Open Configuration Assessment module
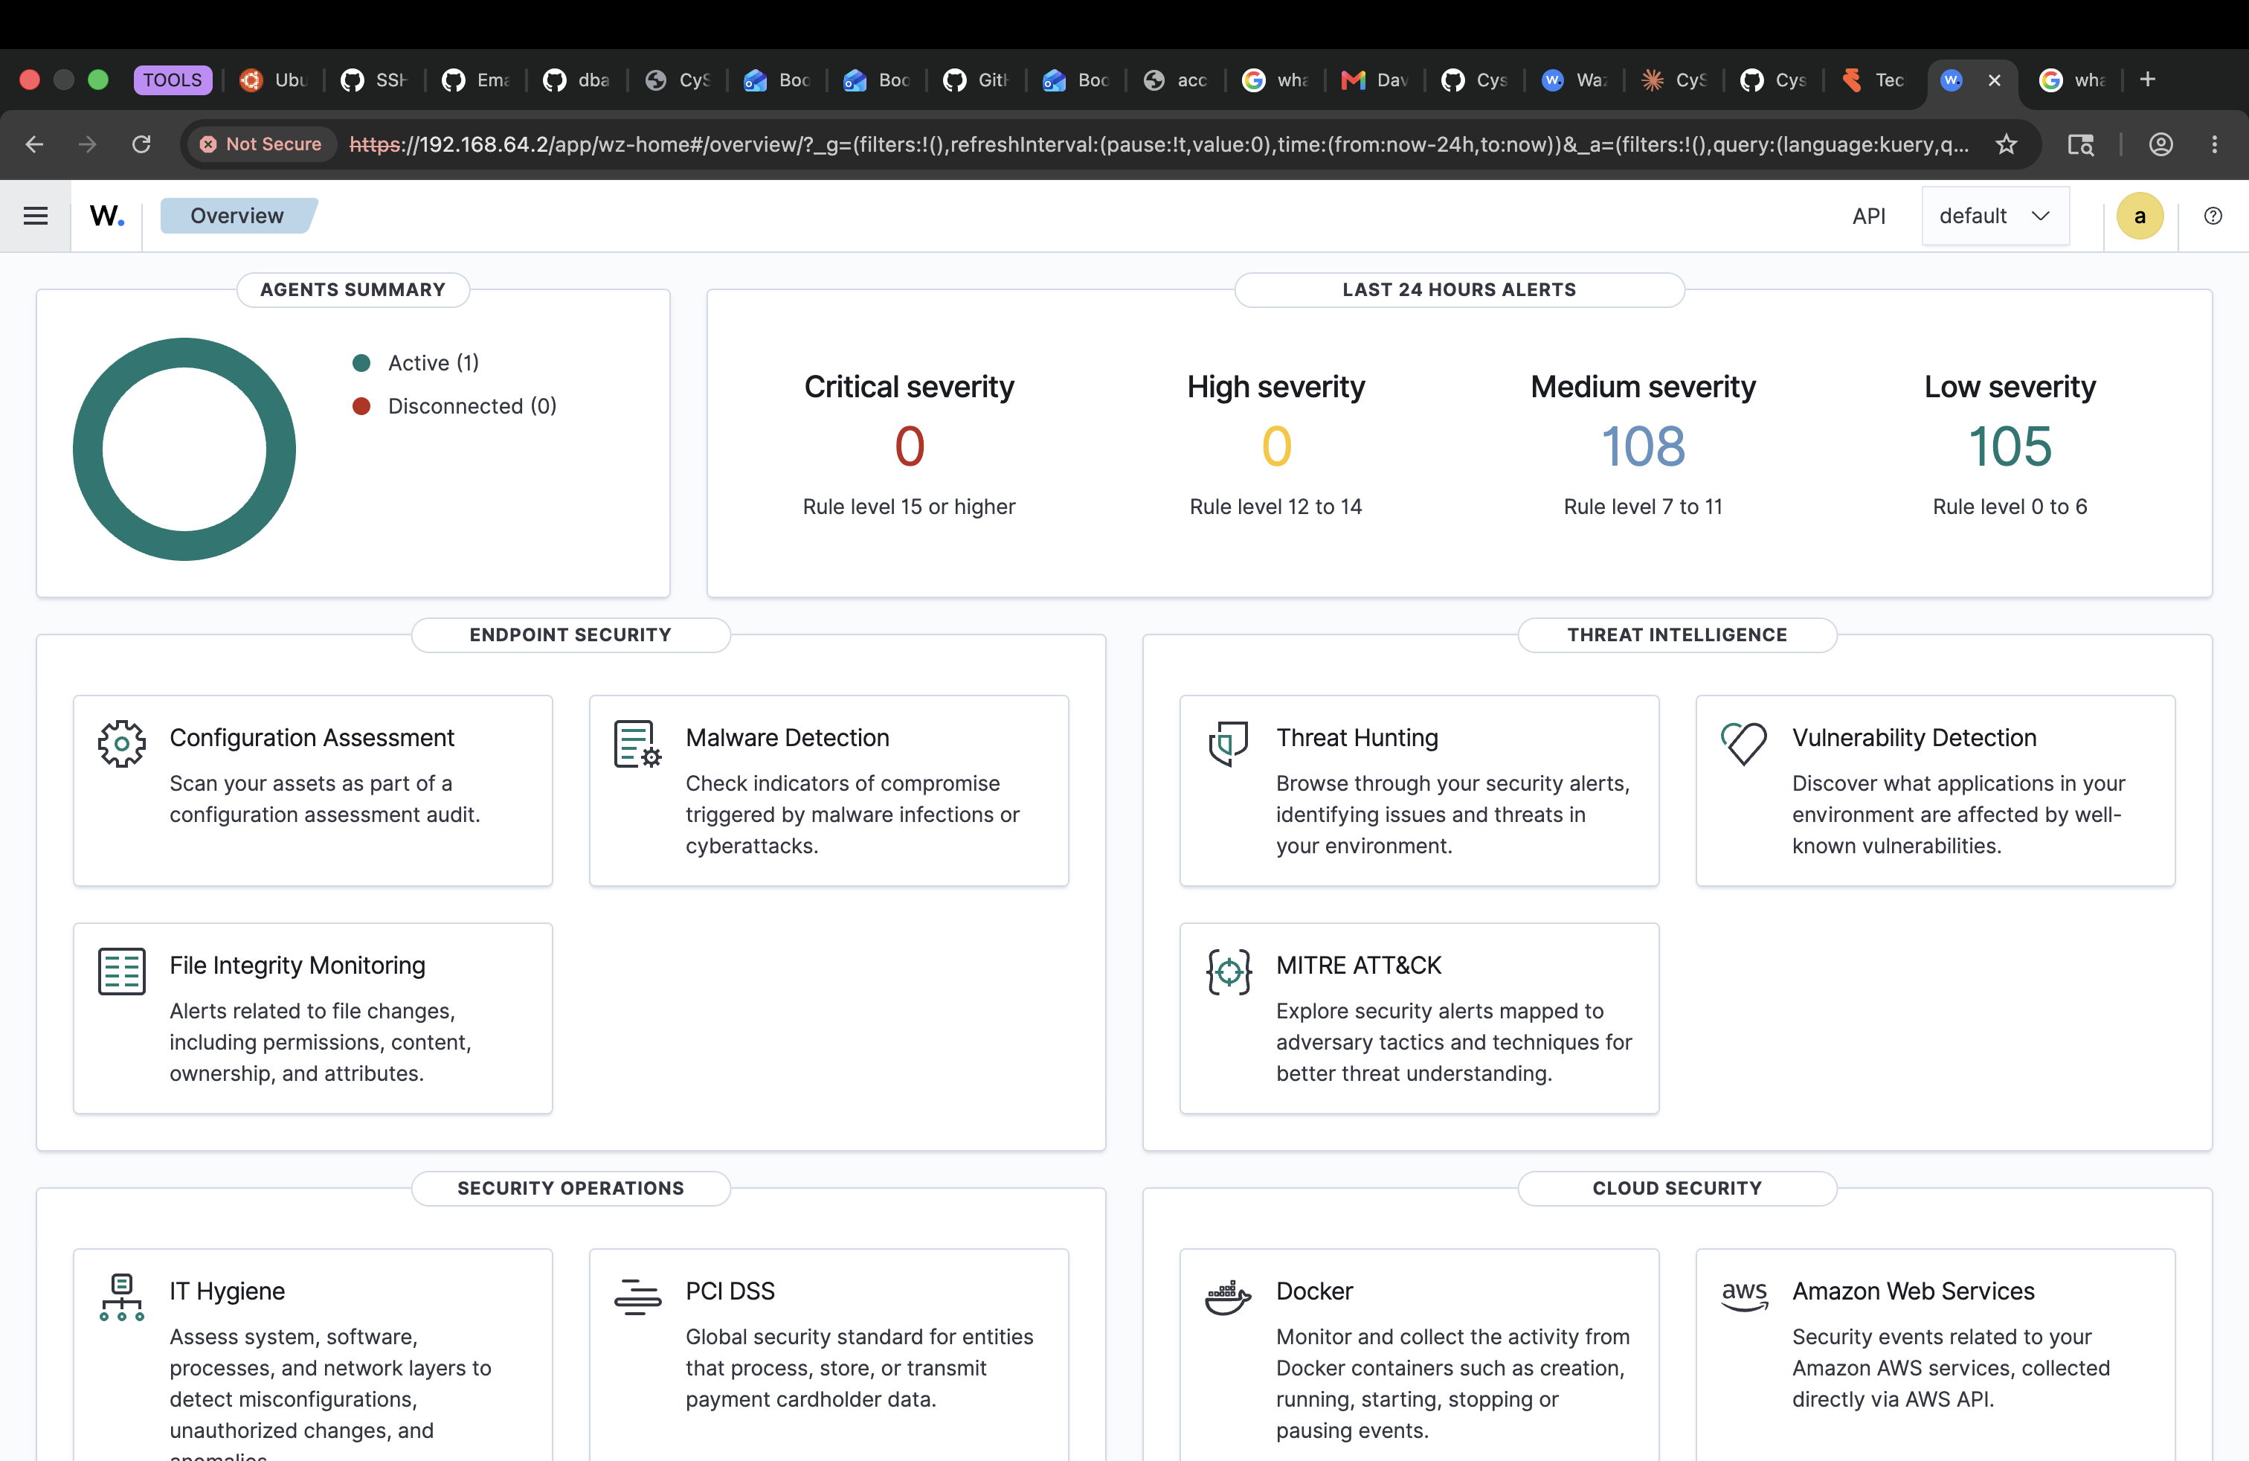This screenshot has width=2249, height=1461. click(313, 790)
